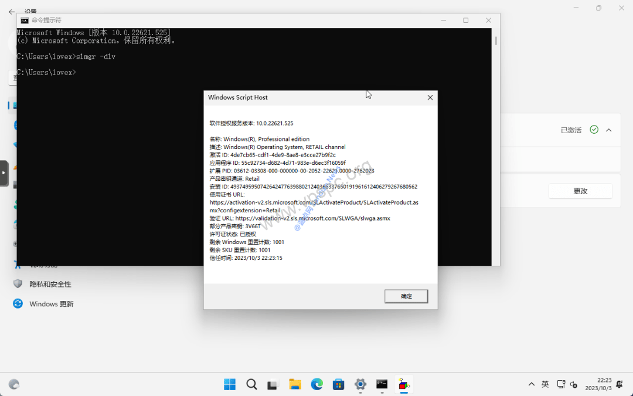633x396 pixels.
Task: Click the 软件授权服务版本 line
Action: tap(251, 123)
